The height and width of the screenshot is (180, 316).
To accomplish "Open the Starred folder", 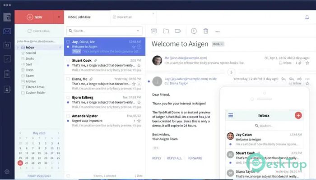I will pyautogui.click(x=31, y=53).
